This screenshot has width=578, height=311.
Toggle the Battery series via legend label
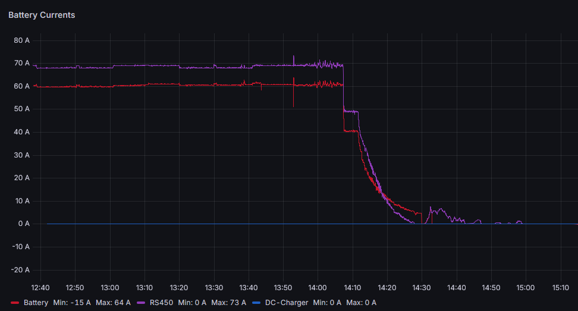click(36, 303)
